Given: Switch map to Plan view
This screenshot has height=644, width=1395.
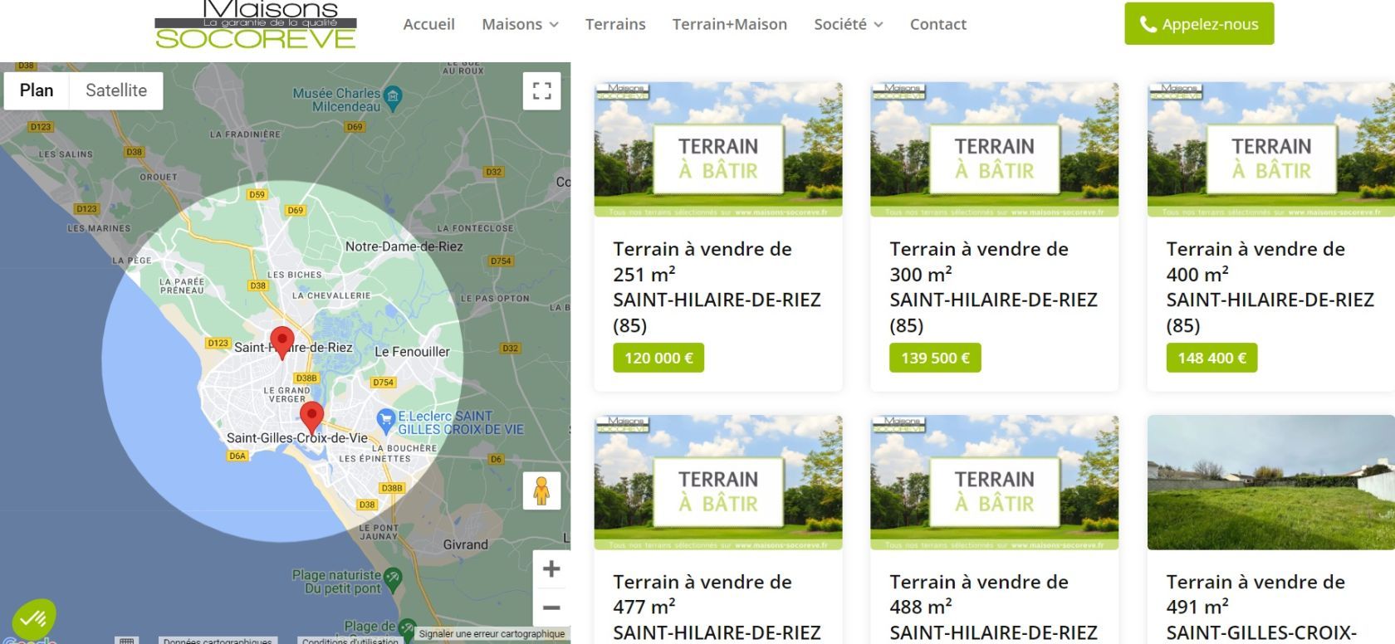Looking at the screenshot, I should (x=37, y=90).
